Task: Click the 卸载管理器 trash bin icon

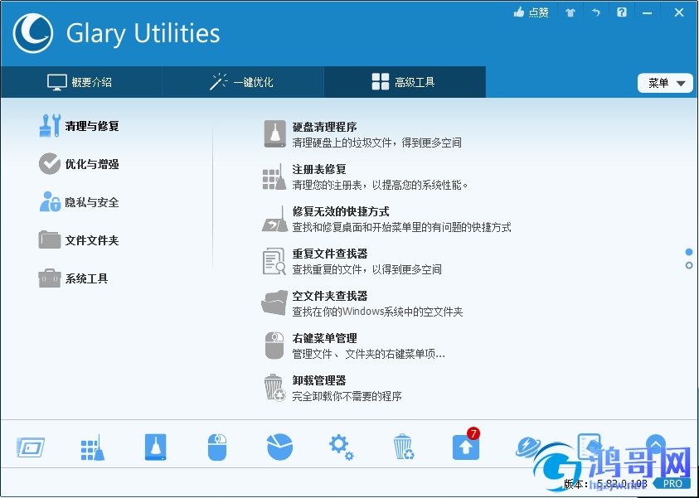Action: coord(274,388)
